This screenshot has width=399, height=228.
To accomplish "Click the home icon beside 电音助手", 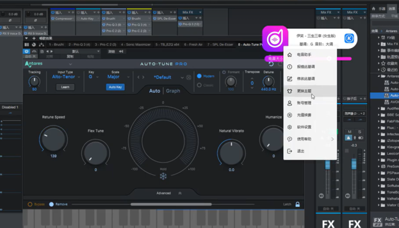I will pos(290,55).
